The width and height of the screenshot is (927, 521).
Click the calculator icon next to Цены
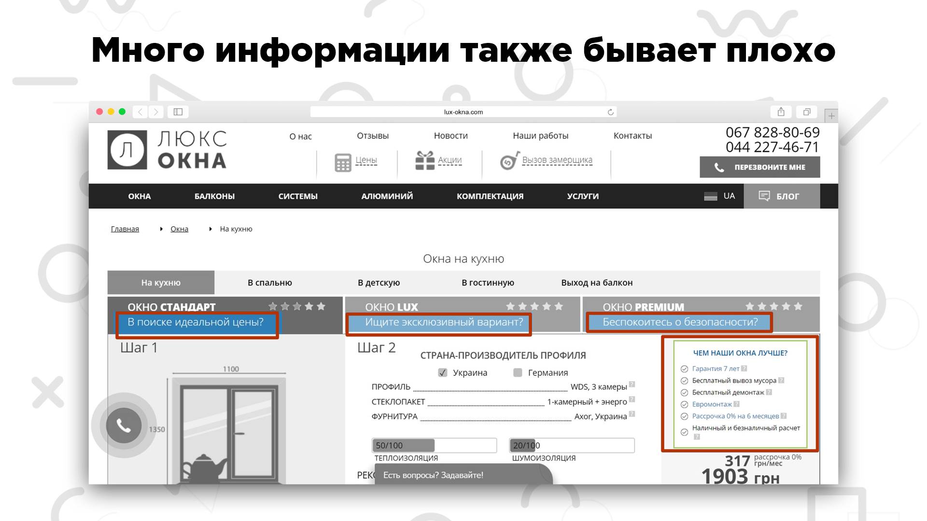pyautogui.click(x=343, y=163)
